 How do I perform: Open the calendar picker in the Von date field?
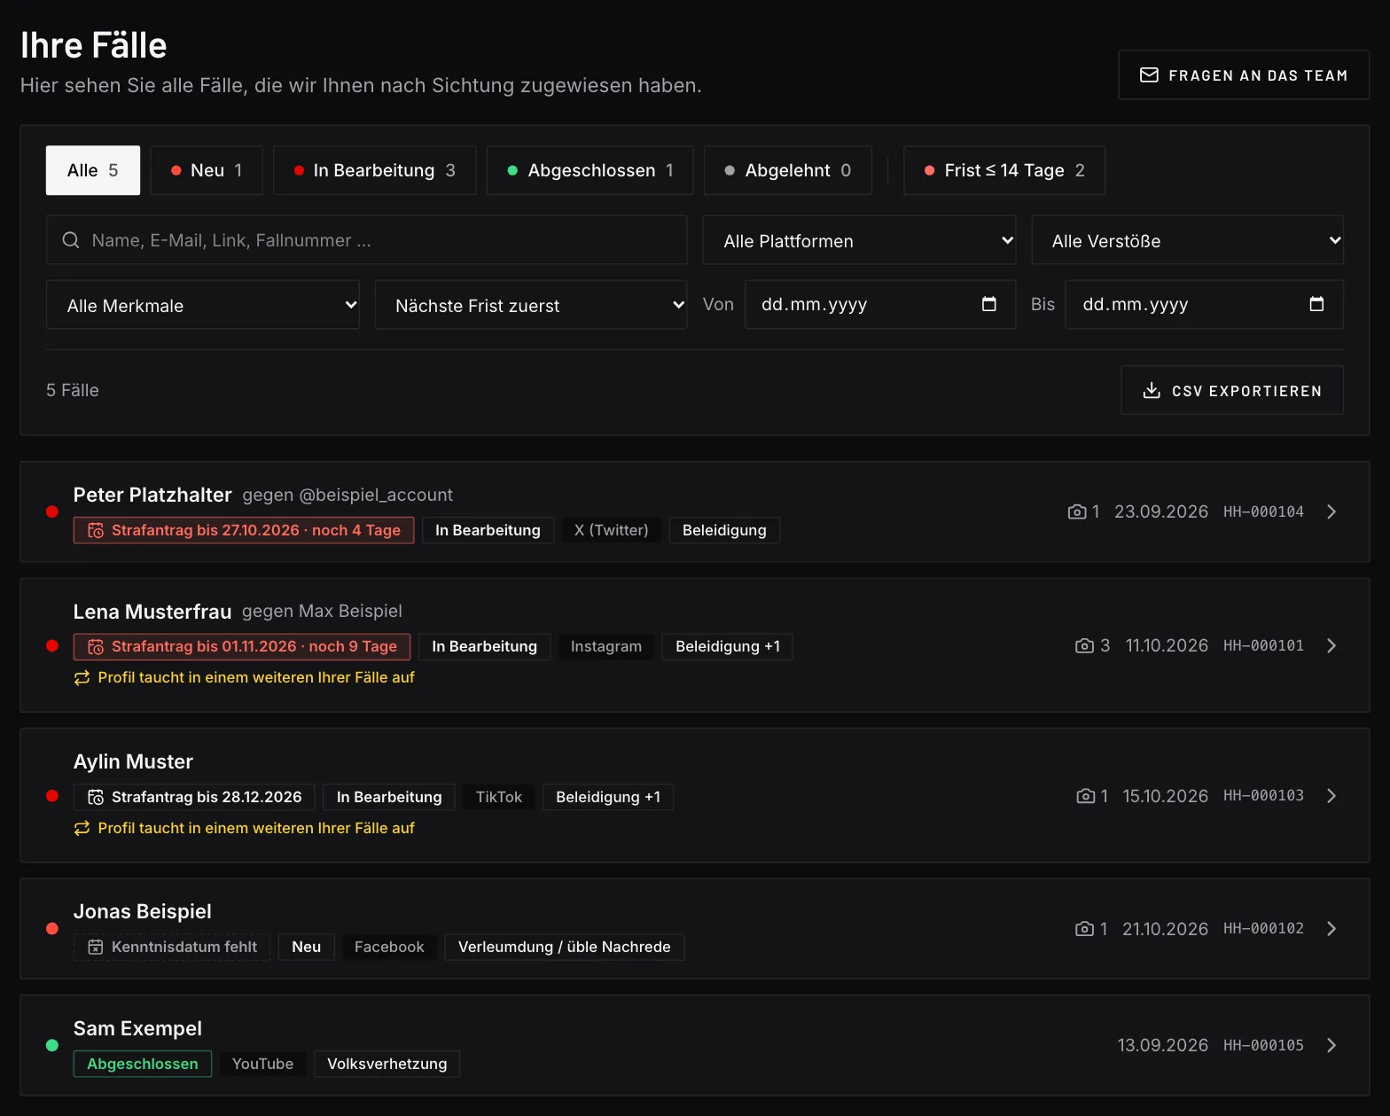point(989,304)
